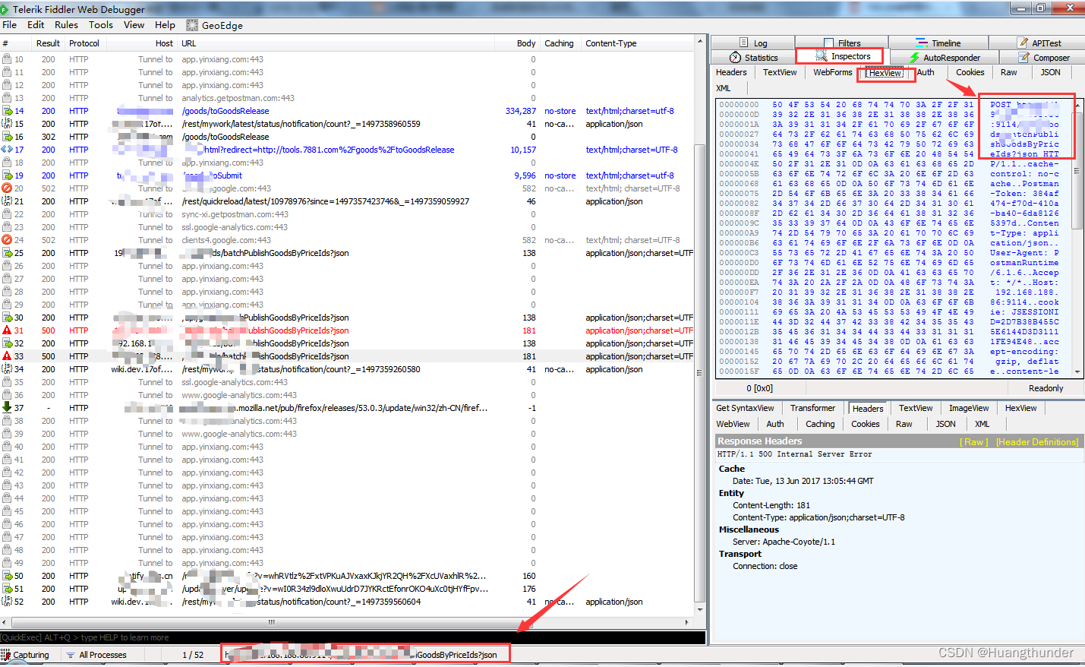Click the redirect icon of session 17
1085x667 pixels.
tap(7, 150)
